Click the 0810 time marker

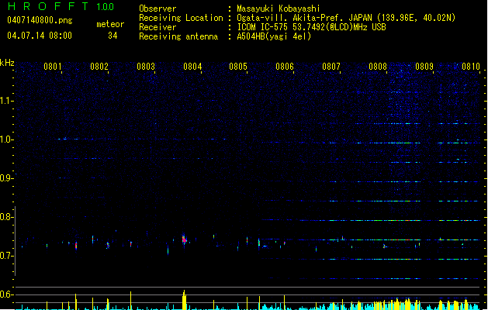tap(471, 67)
